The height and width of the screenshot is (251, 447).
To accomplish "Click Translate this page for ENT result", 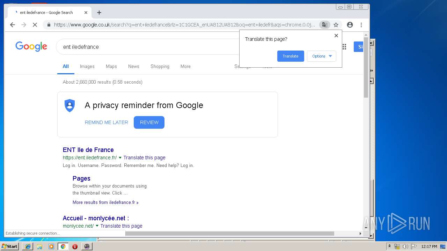I will tap(144, 158).
